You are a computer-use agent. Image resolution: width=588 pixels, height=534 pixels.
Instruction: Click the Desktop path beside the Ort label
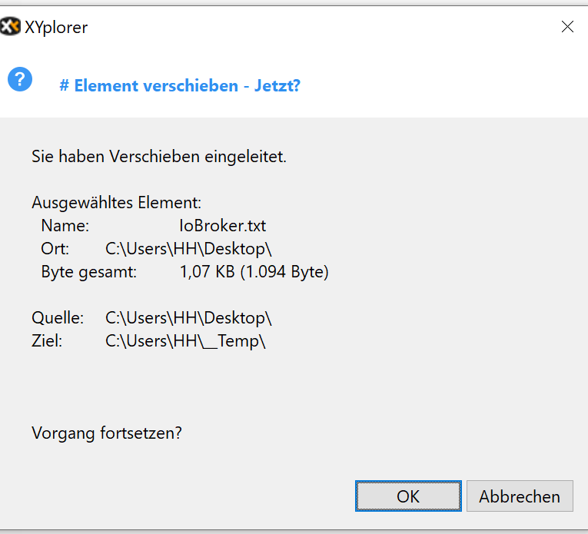[x=188, y=249]
